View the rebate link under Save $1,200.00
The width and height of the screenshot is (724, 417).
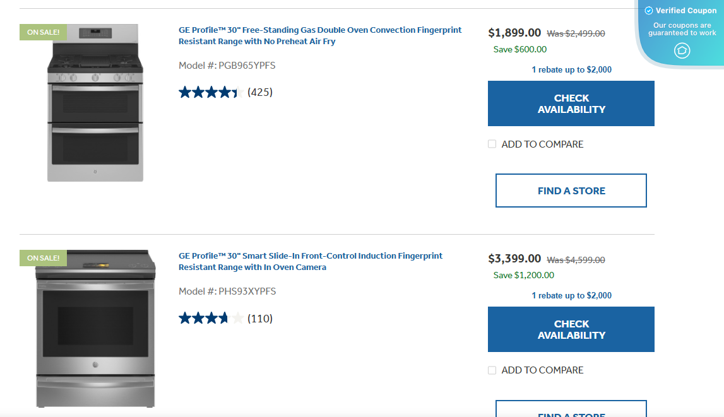click(571, 296)
